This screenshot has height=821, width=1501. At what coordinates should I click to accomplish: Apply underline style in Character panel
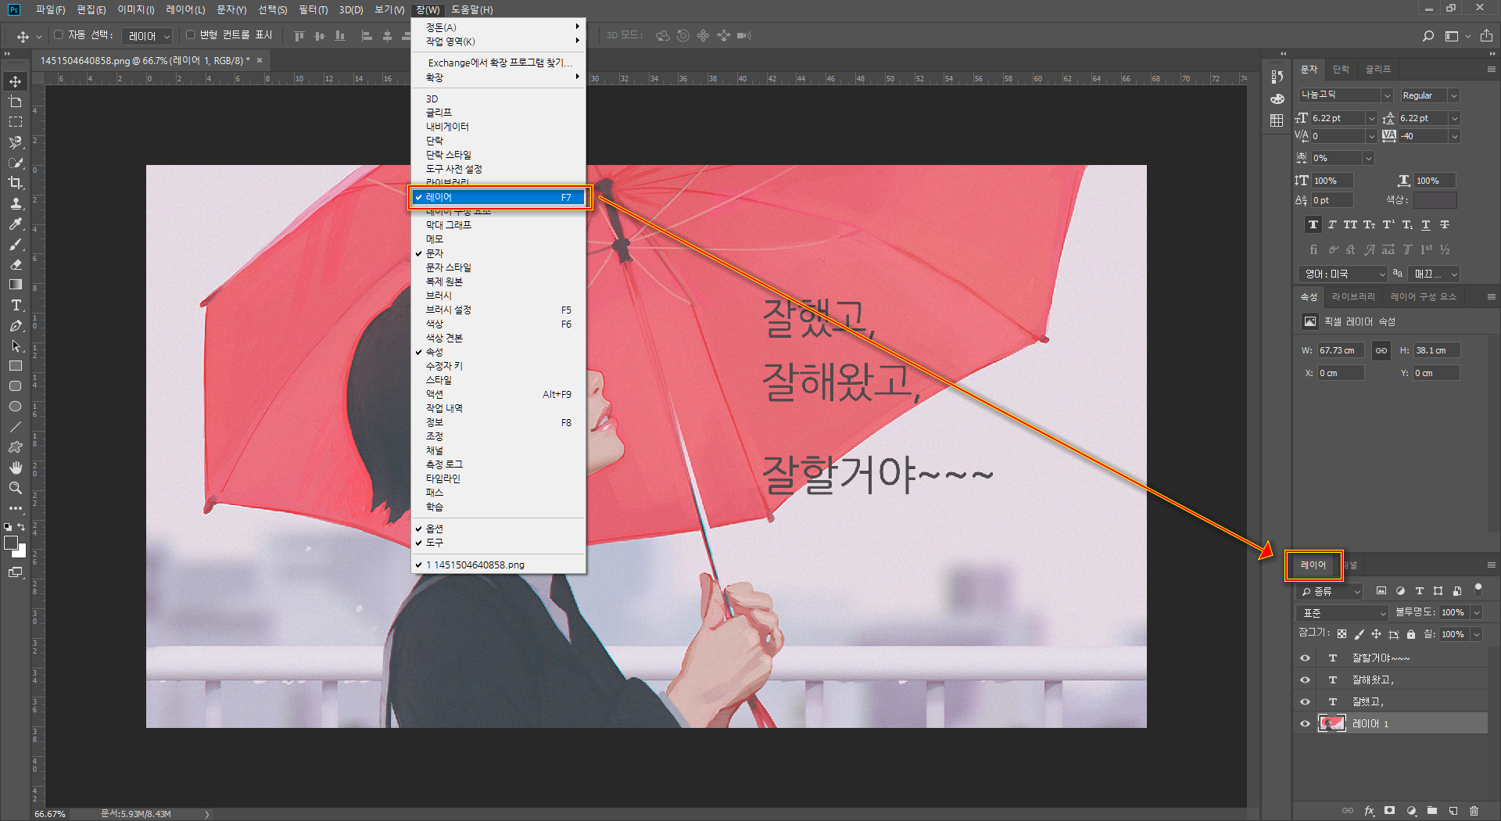pos(1426,224)
